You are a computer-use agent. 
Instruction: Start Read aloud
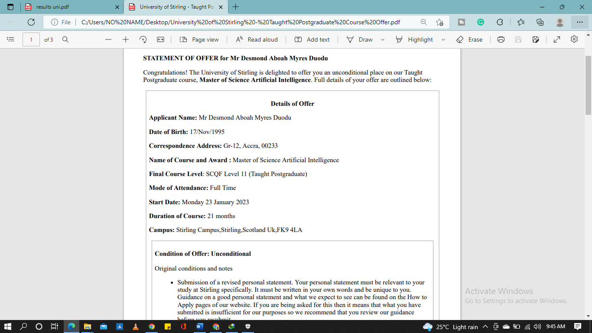pos(257,39)
